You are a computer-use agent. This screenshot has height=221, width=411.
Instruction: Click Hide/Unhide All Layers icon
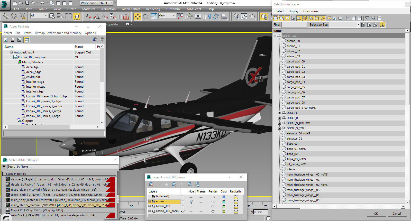coord(190,185)
